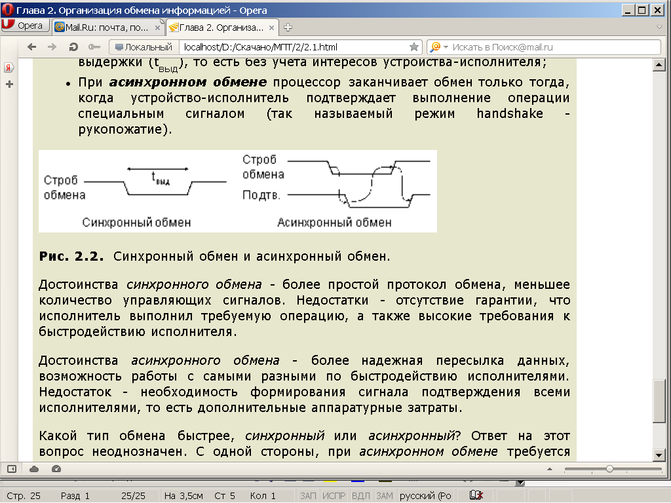Reload the current page
671x503 pixels.
point(73,47)
